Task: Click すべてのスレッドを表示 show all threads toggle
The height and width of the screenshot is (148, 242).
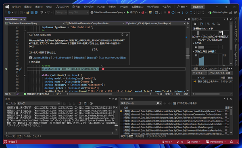Action: [185, 103]
